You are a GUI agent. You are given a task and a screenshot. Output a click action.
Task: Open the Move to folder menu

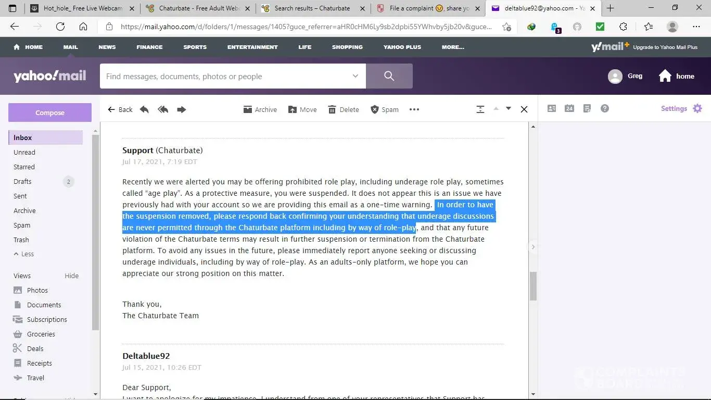(x=302, y=109)
